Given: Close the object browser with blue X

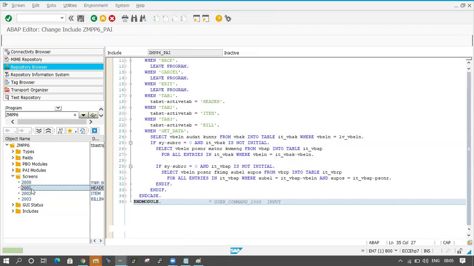Looking at the screenshot, I should (x=94, y=131).
